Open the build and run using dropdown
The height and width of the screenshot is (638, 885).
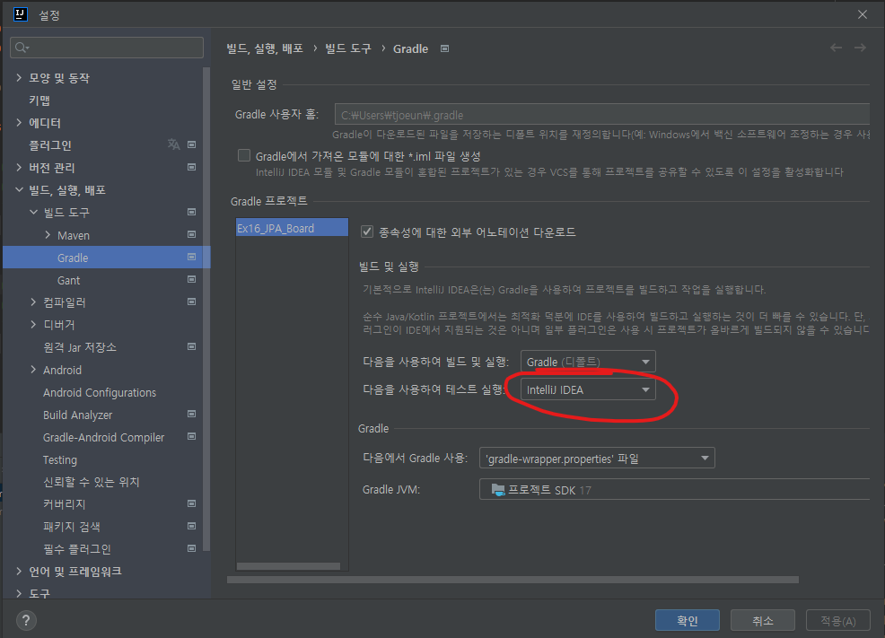pyautogui.click(x=588, y=362)
